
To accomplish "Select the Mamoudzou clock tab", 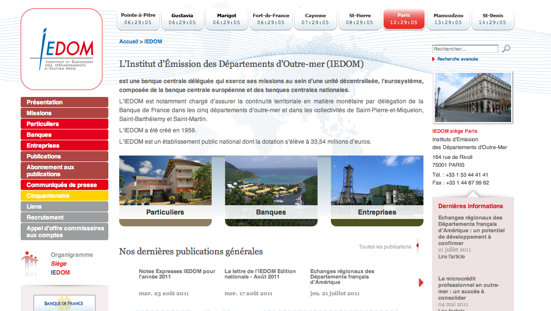I will point(448,19).
